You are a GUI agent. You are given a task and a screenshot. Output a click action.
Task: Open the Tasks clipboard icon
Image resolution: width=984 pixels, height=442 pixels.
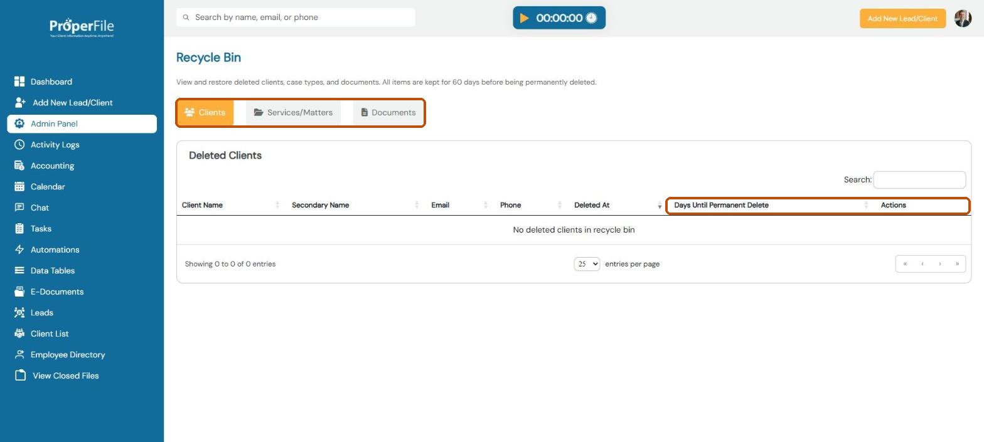19,229
